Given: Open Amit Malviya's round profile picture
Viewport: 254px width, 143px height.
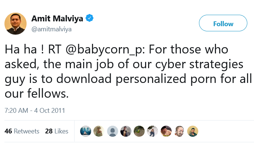Looking at the screenshot, I should [x=16, y=24].
